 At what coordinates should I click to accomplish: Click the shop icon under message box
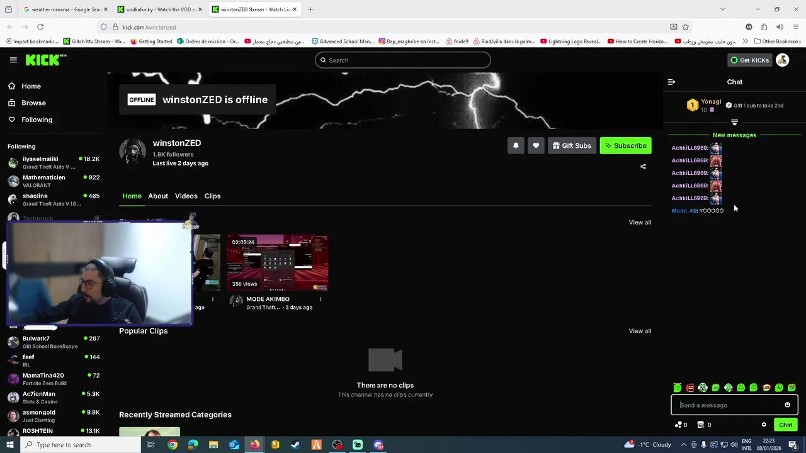coord(700,425)
